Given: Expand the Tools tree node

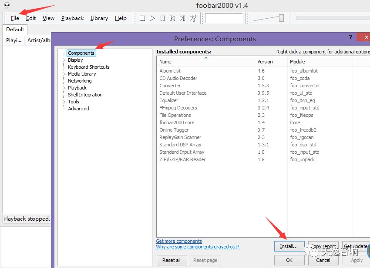Looking at the screenshot, I should pyautogui.click(x=64, y=102).
